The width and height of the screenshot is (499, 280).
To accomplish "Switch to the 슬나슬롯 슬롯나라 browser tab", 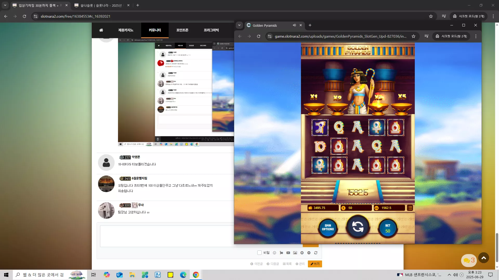I will click(x=101, y=5).
